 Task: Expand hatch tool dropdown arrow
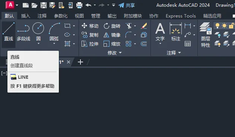click(74, 44)
